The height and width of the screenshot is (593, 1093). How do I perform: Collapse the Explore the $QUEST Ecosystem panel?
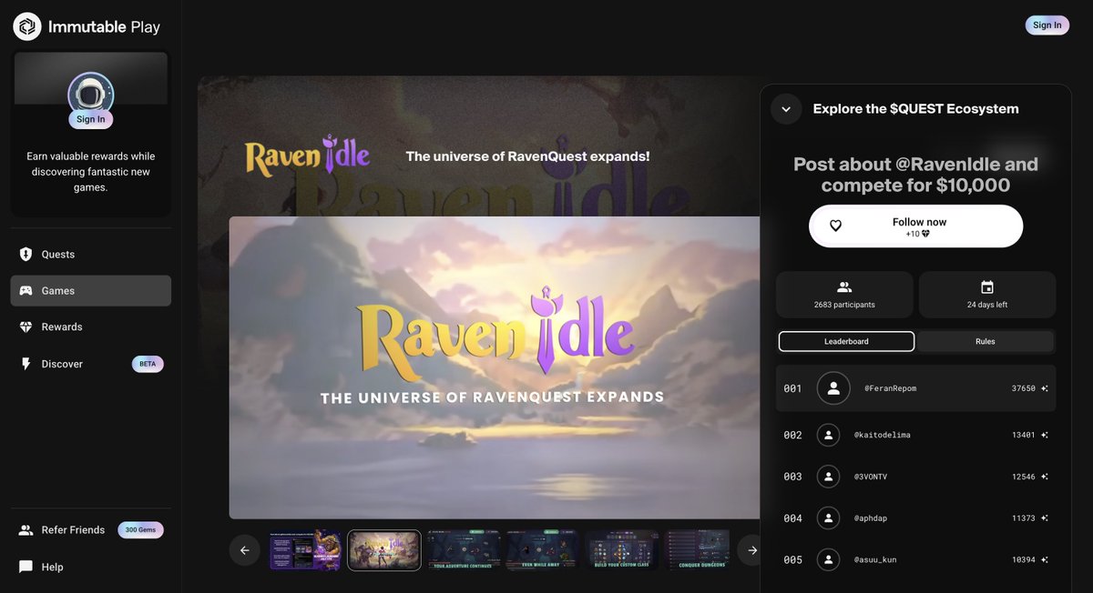(786, 109)
